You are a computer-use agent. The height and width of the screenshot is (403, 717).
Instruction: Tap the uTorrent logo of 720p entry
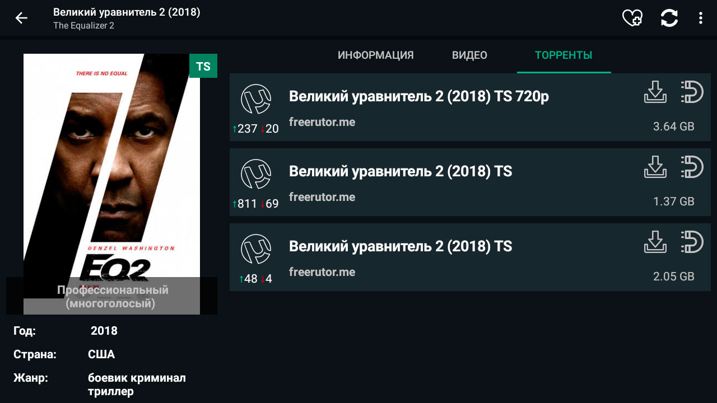point(256,99)
